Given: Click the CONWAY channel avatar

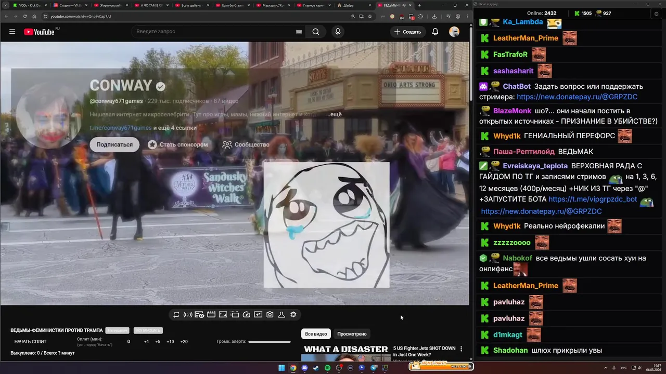Looking at the screenshot, I should pos(48,115).
